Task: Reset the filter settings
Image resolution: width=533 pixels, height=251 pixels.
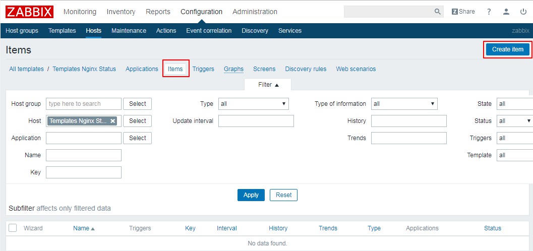Action: 283,195
